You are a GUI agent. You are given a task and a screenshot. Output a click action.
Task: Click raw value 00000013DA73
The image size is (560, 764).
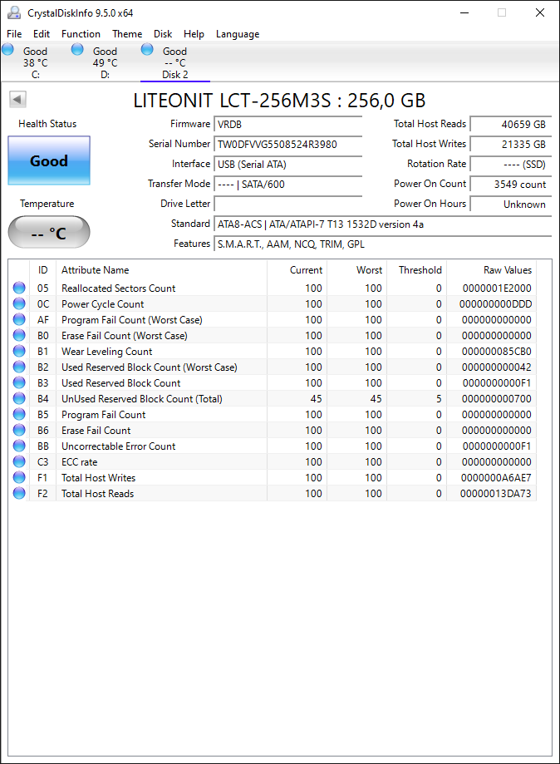pos(496,494)
